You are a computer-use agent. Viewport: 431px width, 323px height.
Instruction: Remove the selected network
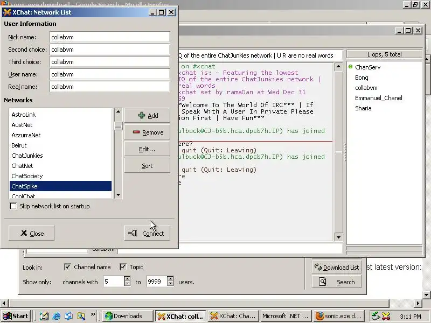click(x=147, y=132)
